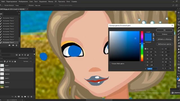Screen dimensions: 180x101
Task: Add a layer mask icon in Layers panel
Action: (19, 97)
